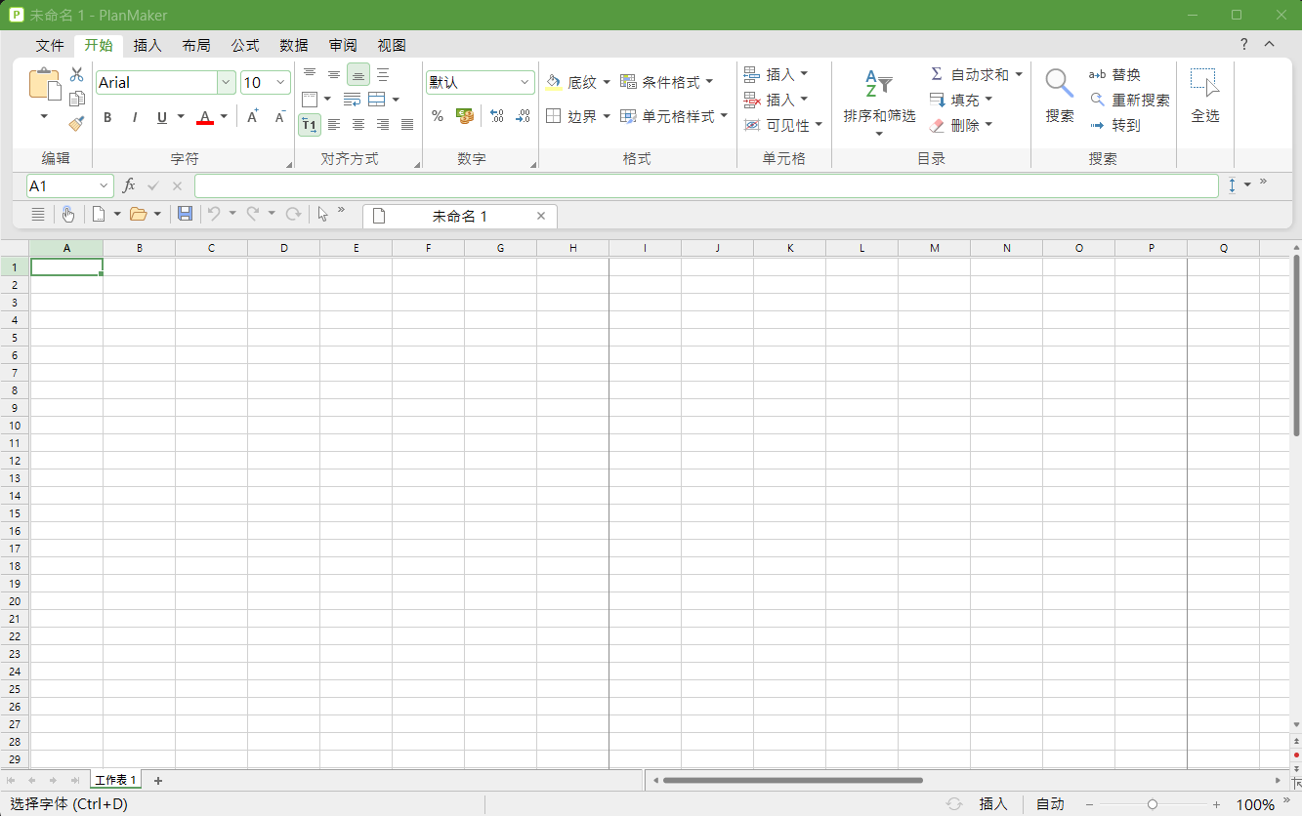Select the Format Painter brush icon

click(76, 123)
